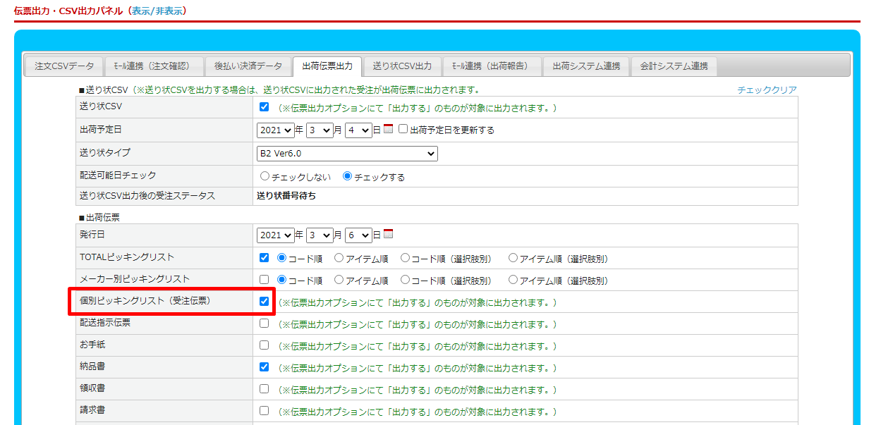Check the 配送指示伝票 checkbox
This screenshot has height=425, width=869.
pos(265,324)
